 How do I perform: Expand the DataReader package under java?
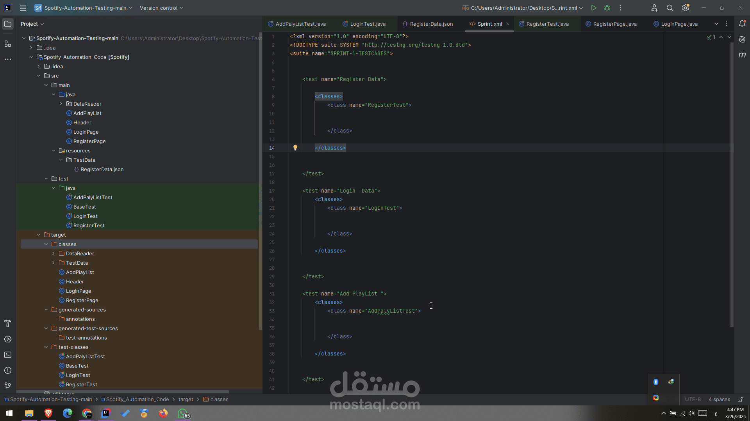coord(61,104)
